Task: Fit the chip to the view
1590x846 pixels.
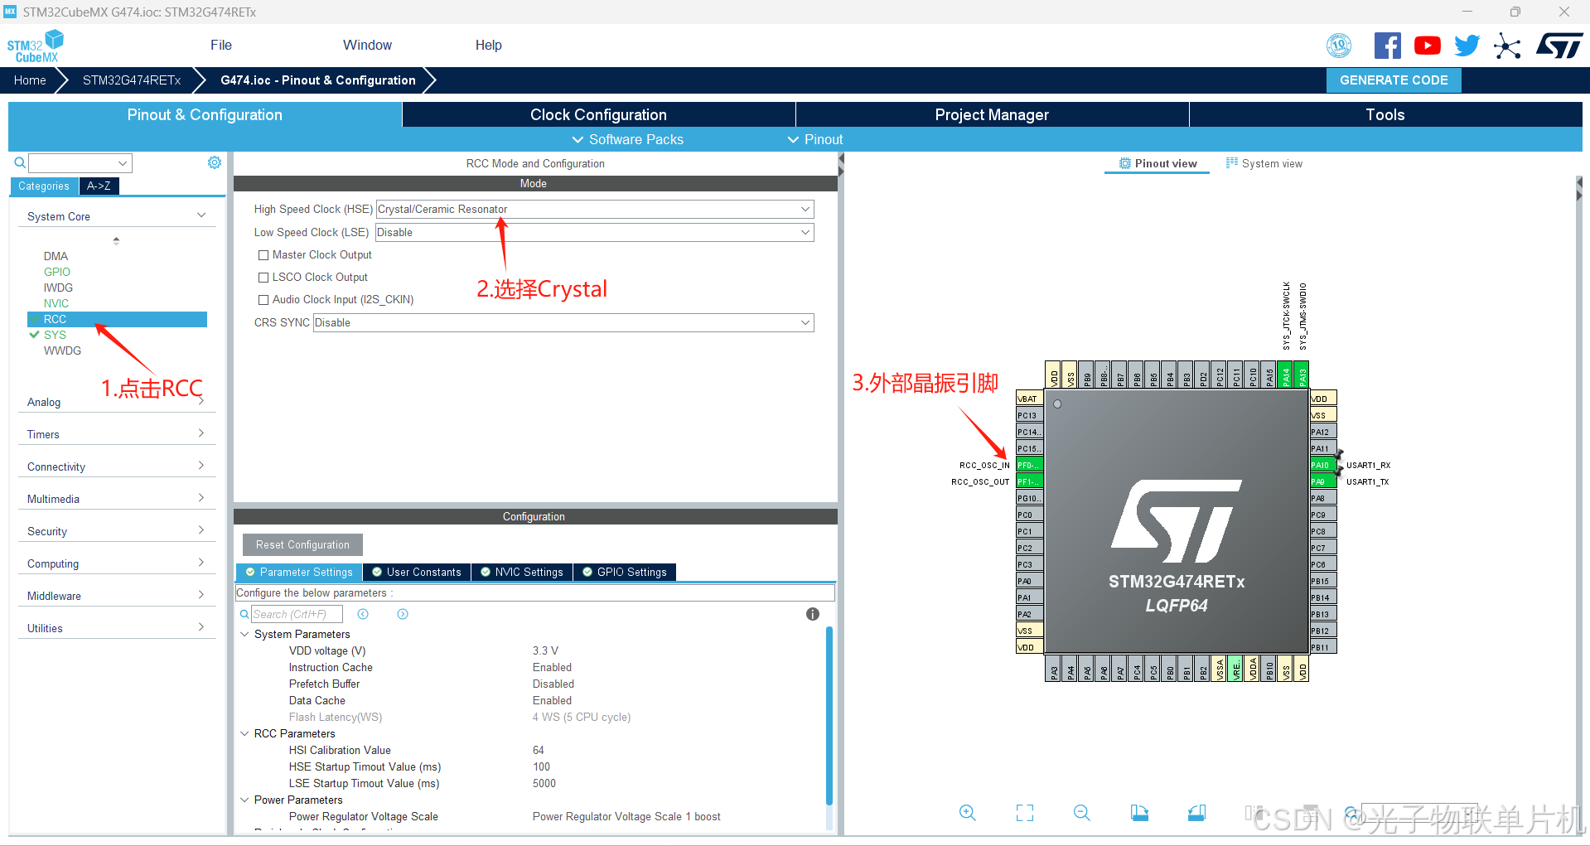Action: pos(1025,813)
